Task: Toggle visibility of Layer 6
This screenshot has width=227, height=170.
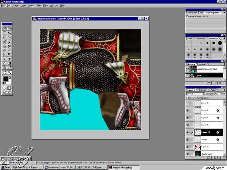Action: point(188,110)
